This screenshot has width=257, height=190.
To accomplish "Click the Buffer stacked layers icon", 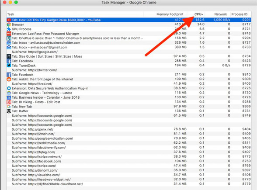I will (9, 111).
